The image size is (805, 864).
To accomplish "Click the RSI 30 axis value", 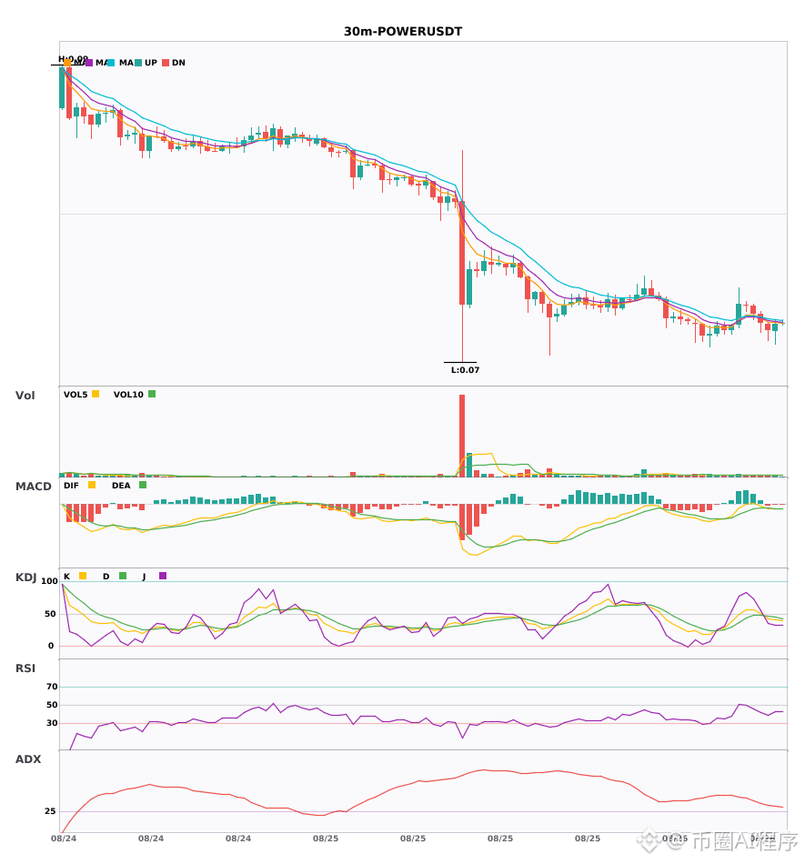I will pyautogui.click(x=52, y=723).
